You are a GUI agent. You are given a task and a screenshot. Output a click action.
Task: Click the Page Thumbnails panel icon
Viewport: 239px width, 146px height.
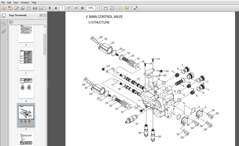coord(4,15)
